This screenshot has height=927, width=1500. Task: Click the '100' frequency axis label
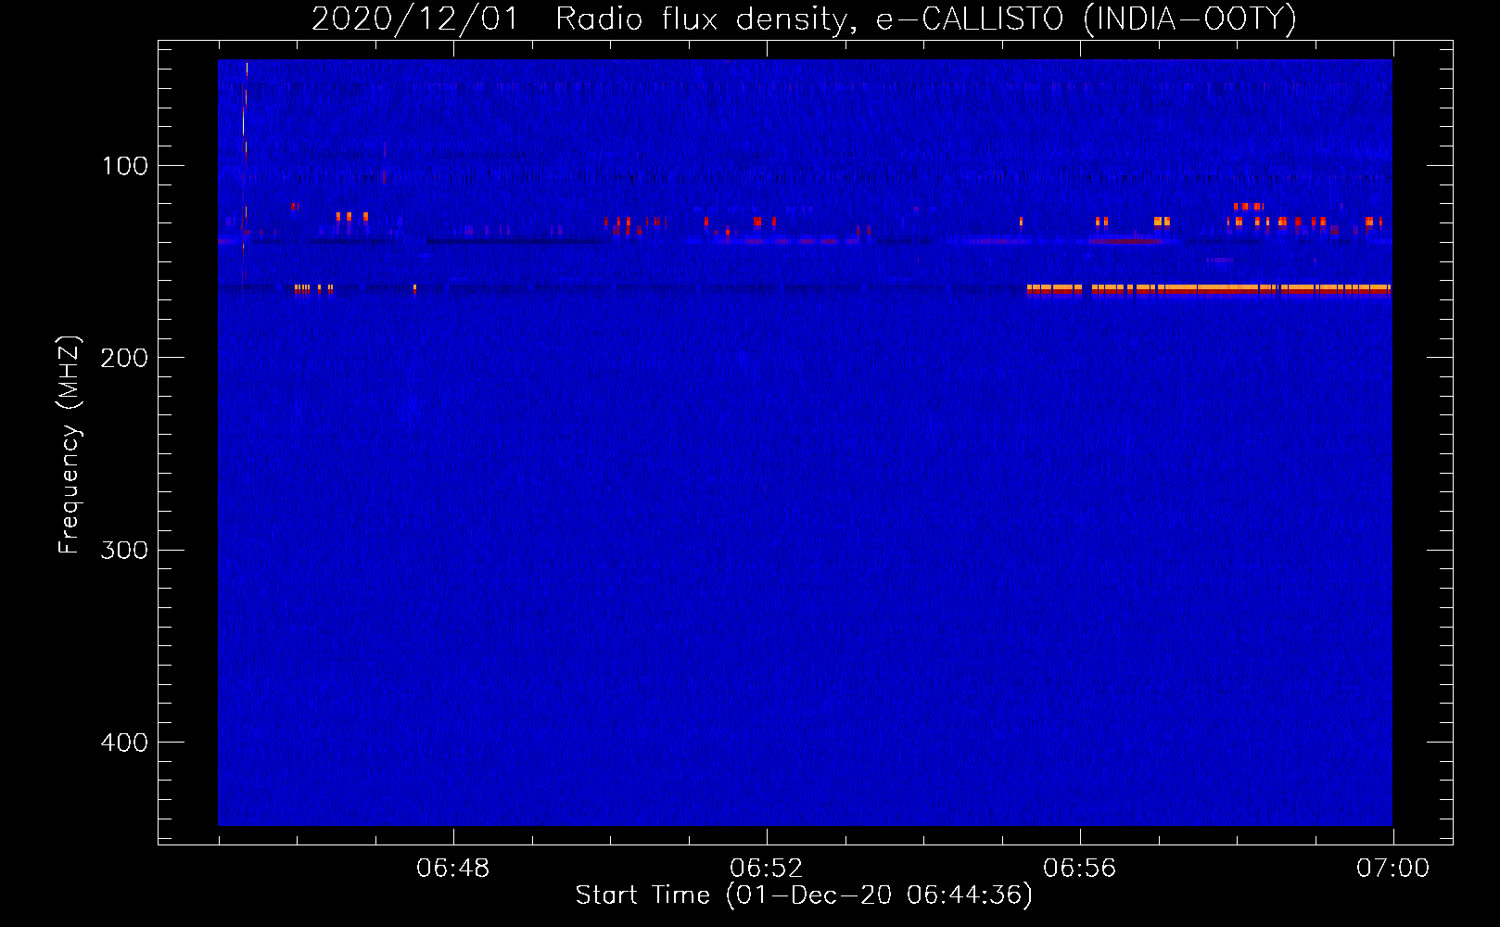[125, 166]
